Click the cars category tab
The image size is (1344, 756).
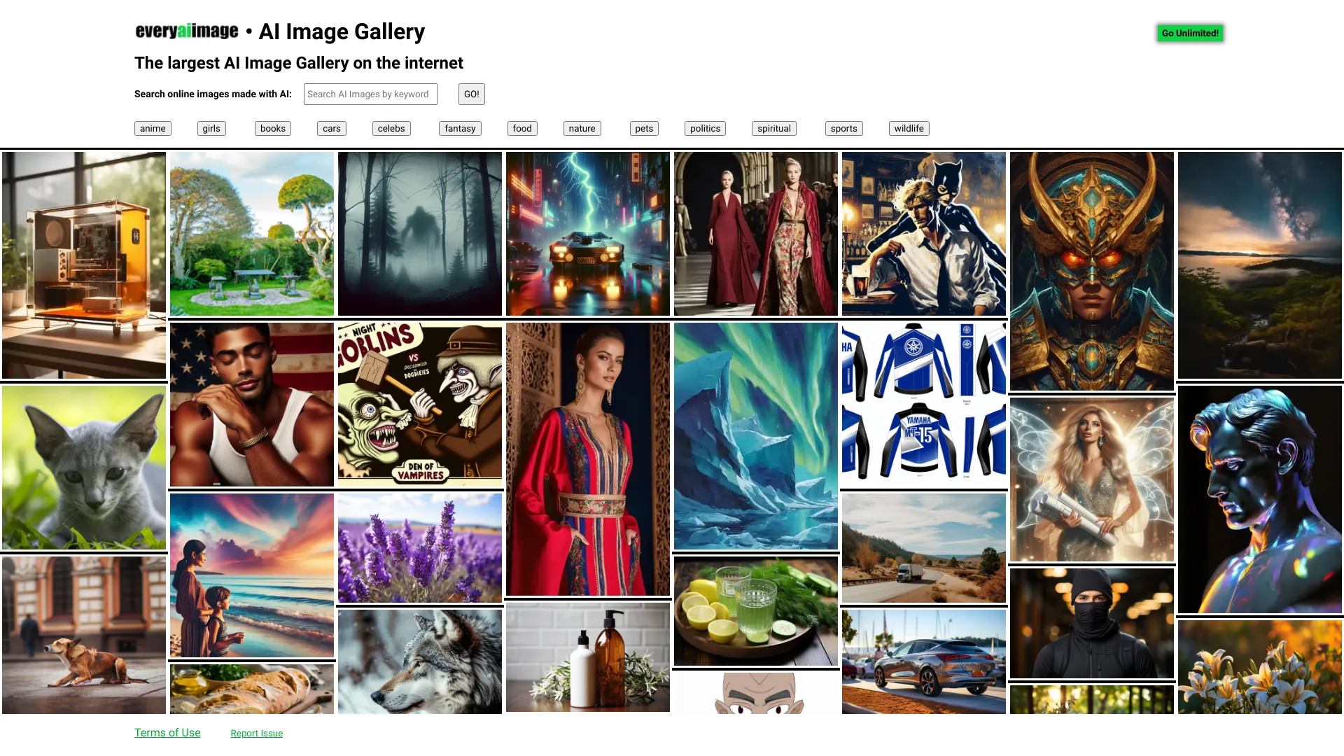coord(331,127)
